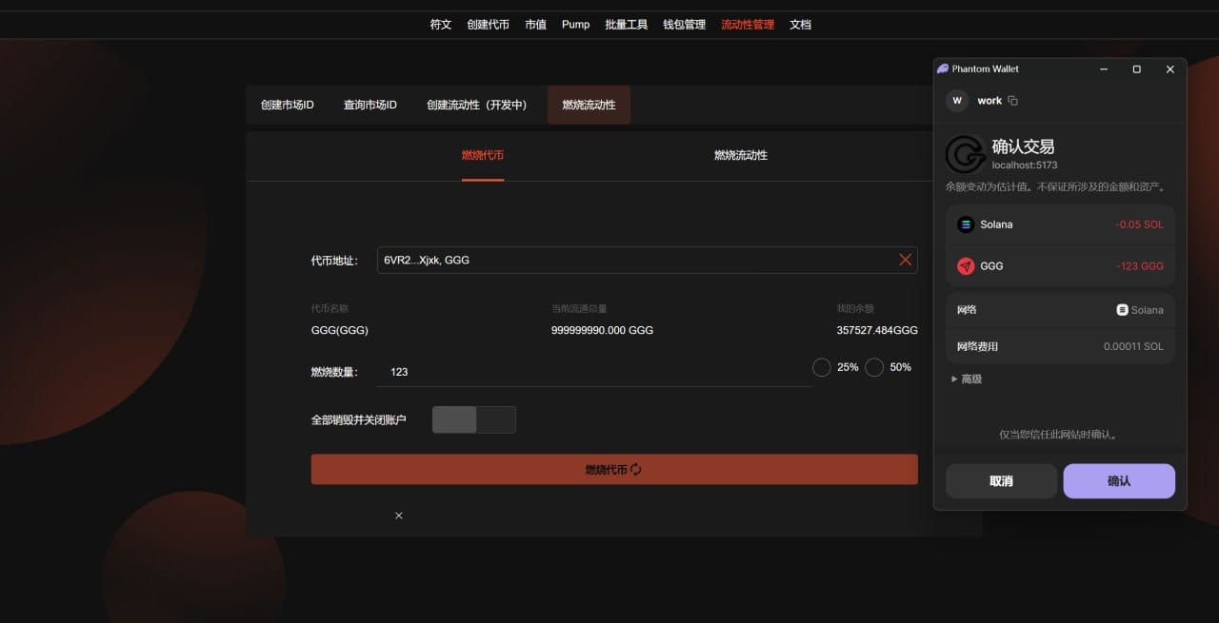Viewport: 1219px width, 623px height.
Task: Click the 网络费用 value 0.00011 SOL
Action: pos(1133,347)
